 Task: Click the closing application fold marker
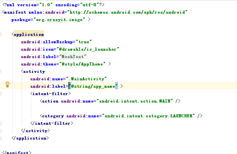point(1,138)
